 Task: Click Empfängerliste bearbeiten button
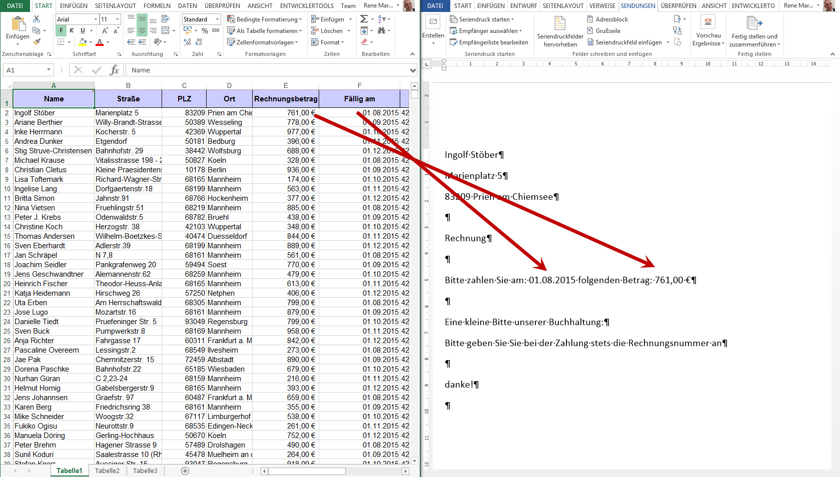point(489,42)
